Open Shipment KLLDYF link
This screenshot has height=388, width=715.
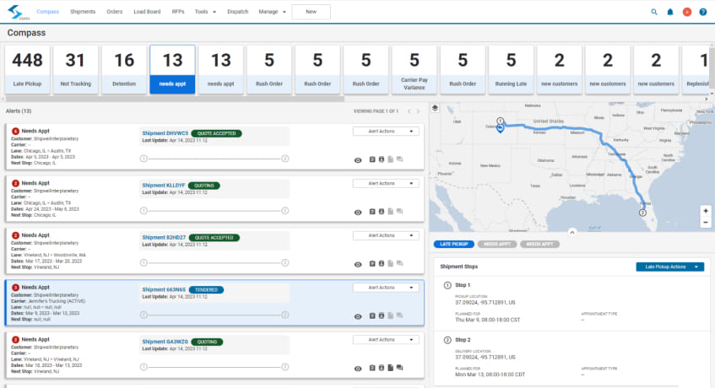tap(163, 186)
